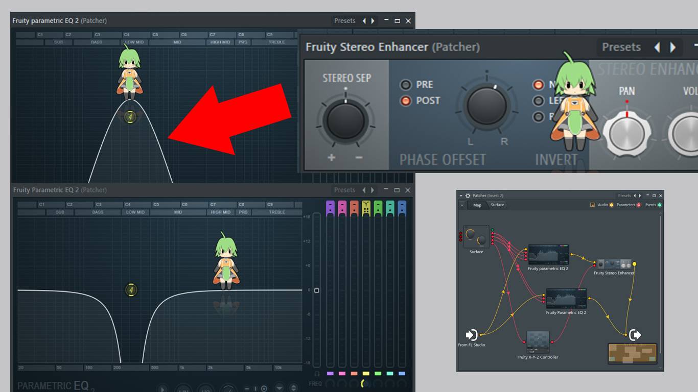Viewport: 698px width, 392px height.
Task: Open Presets dropdown in Fruity Stereo Enhancer
Action: coord(621,47)
